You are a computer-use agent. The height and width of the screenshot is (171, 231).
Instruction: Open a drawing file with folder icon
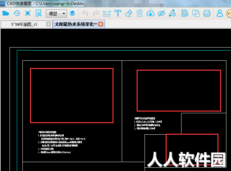pos(6,14)
